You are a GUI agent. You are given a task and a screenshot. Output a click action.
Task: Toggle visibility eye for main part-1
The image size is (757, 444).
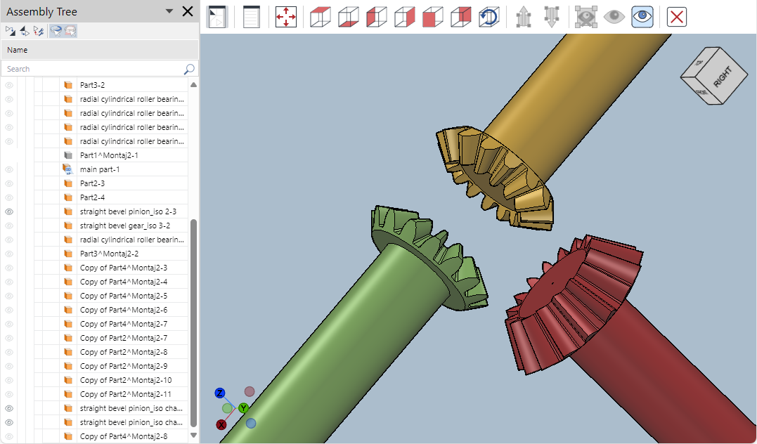coord(9,169)
